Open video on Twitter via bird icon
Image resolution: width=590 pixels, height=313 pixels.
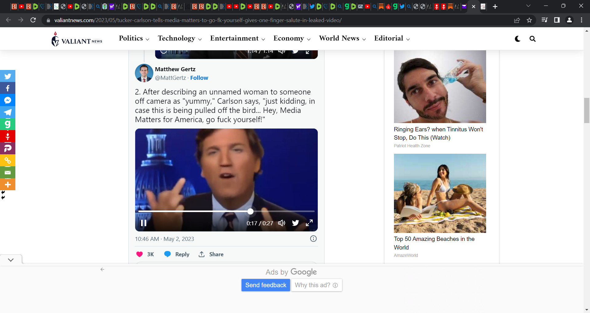pyautogui.click(x=295, y=223)
